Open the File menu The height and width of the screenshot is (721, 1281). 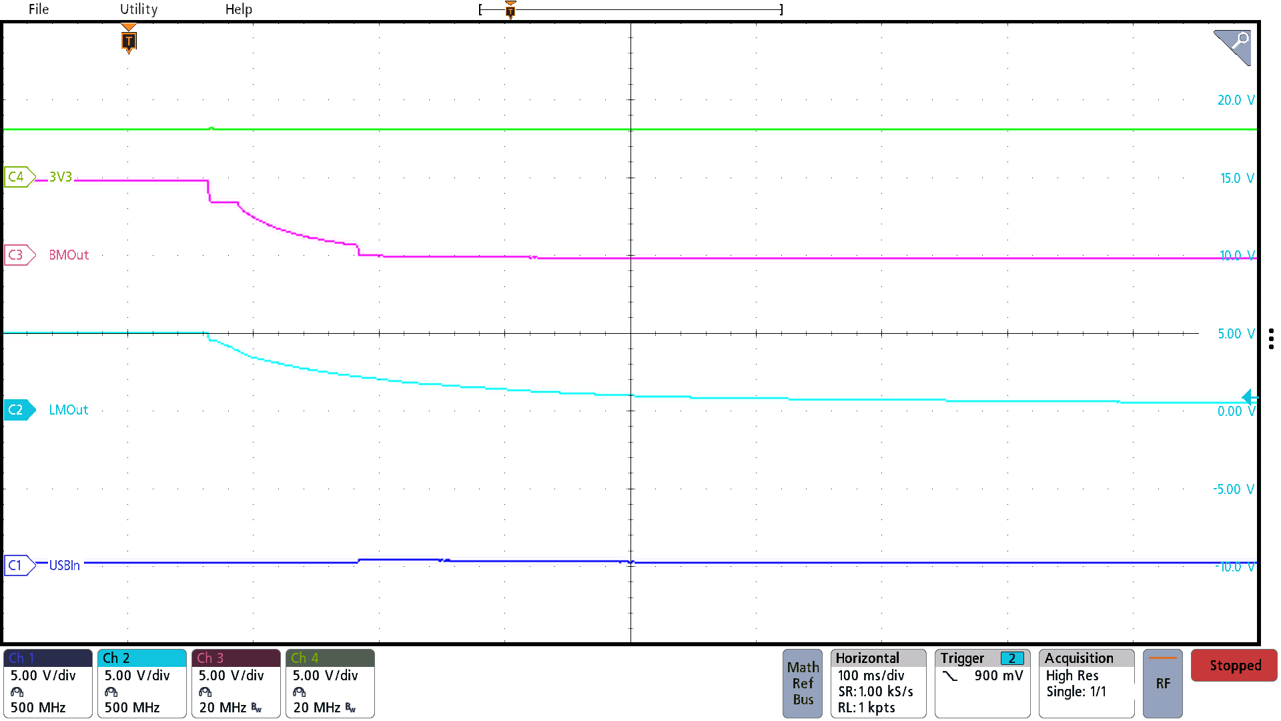[x=37, y=9]
